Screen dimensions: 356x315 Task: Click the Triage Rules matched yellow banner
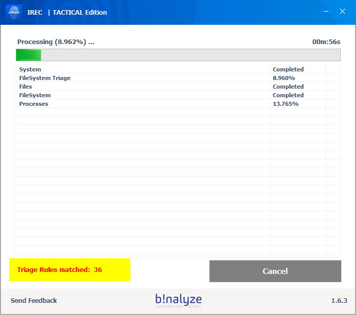69,270
